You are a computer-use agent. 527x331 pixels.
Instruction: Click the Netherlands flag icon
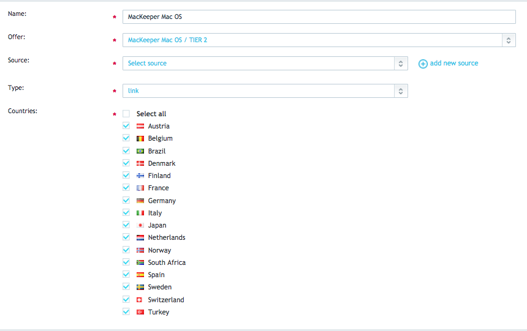click(x=140, y=237)
